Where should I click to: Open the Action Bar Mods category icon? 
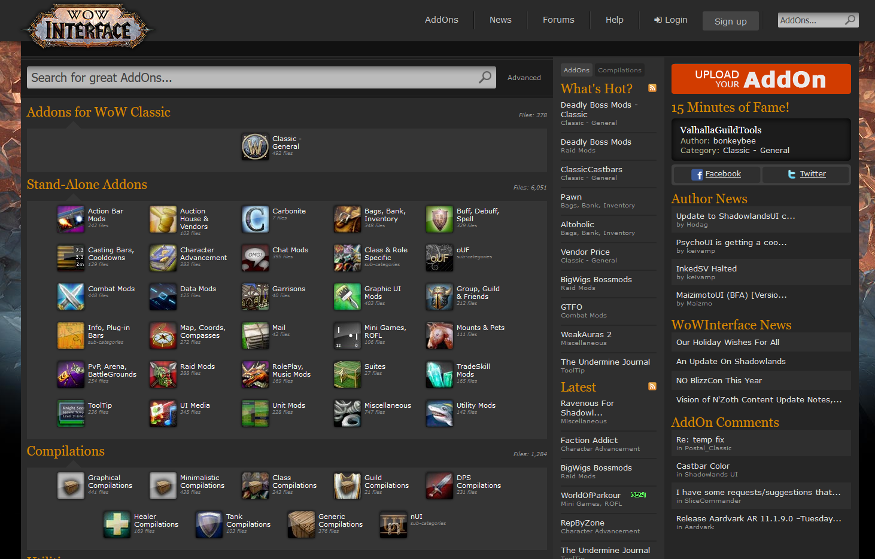pyautogui.click(x=71, y=219)
